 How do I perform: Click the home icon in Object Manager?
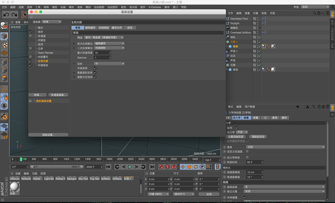[319, 13]
